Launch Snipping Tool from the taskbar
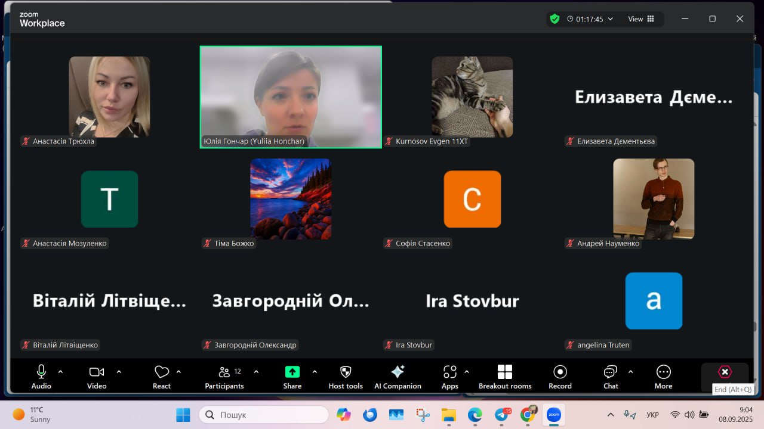Screen dimensions: 764x429 tap(423, 415)
